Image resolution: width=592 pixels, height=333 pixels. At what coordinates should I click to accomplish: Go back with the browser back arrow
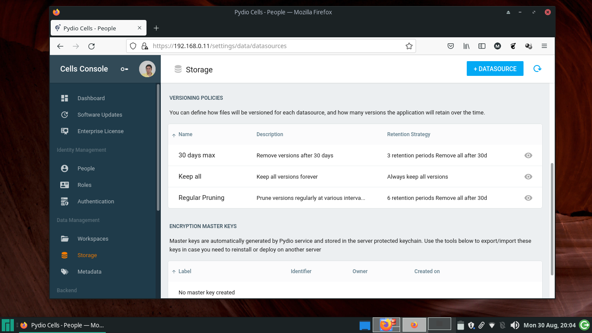[60, 46]
